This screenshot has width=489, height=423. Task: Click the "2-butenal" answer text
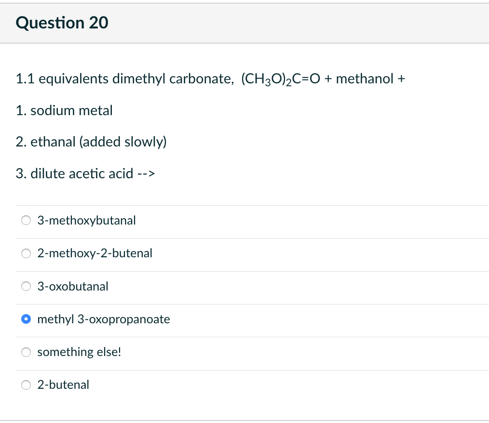click(63, 385)
